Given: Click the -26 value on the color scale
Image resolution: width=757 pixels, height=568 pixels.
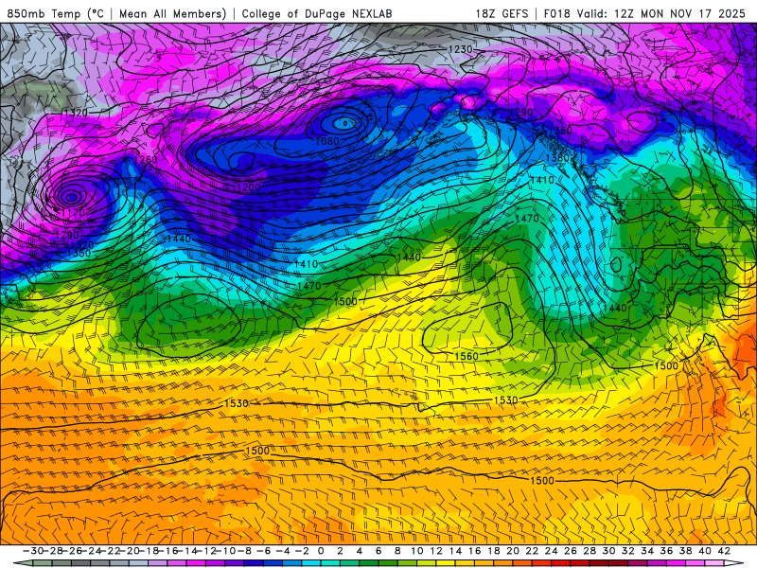Looking at the screenshot, I should (72, 551).
